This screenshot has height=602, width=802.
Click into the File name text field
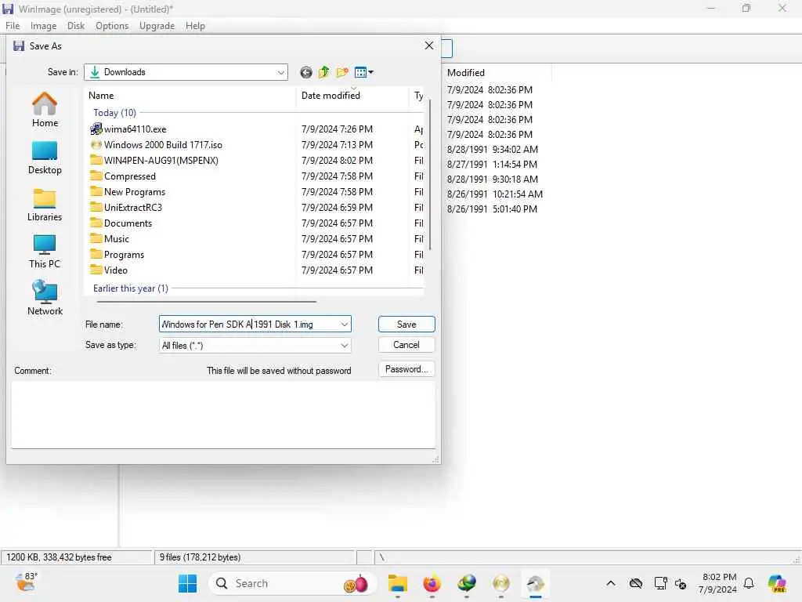248,325
